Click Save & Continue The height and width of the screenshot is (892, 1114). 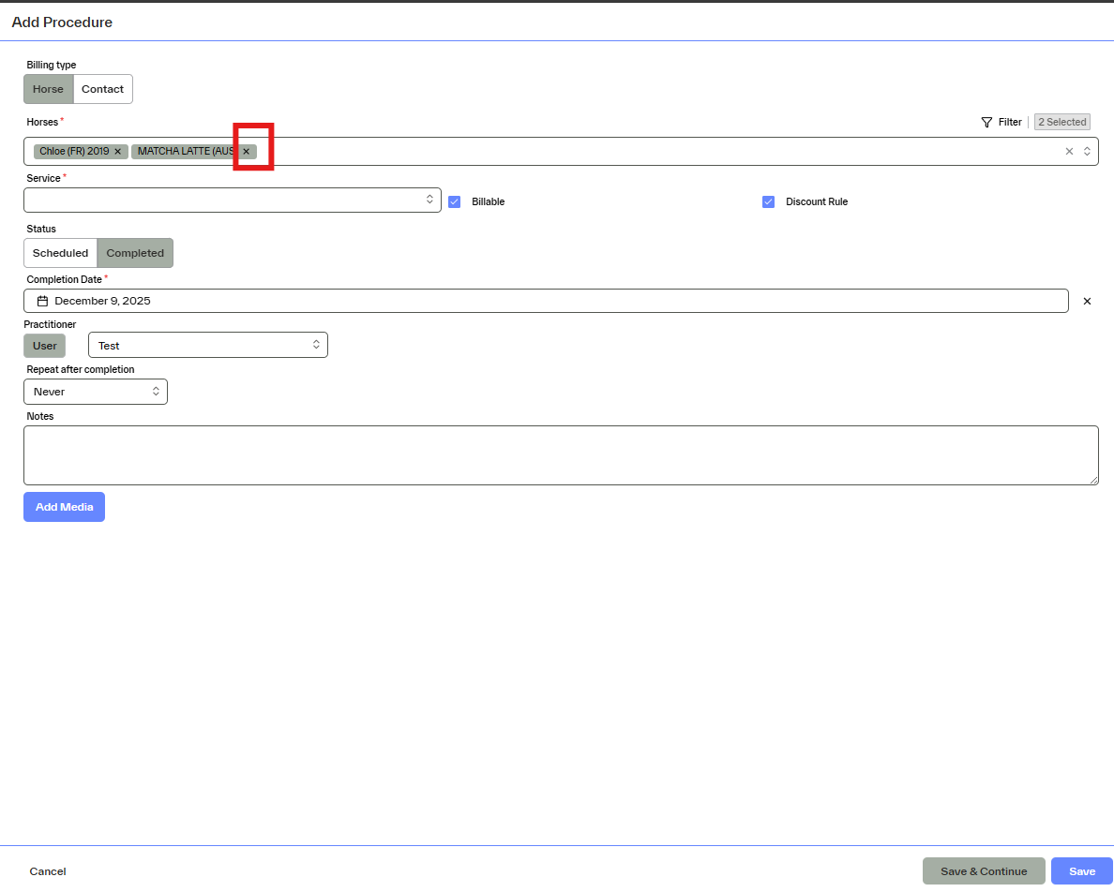click(984, 871)
